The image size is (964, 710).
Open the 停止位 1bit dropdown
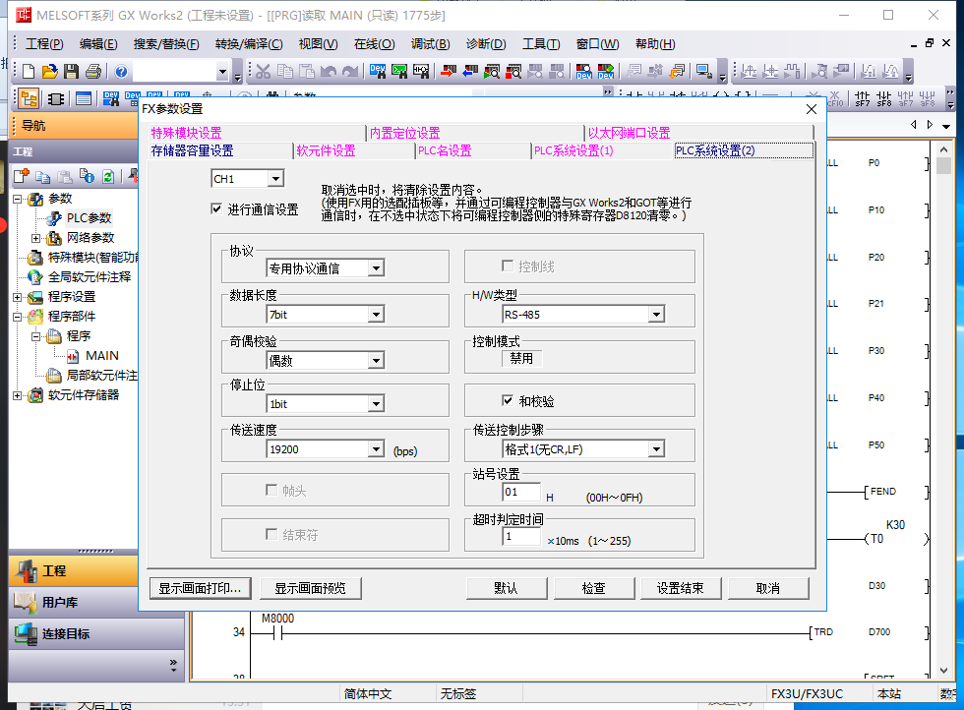click(x=376, y=403)
